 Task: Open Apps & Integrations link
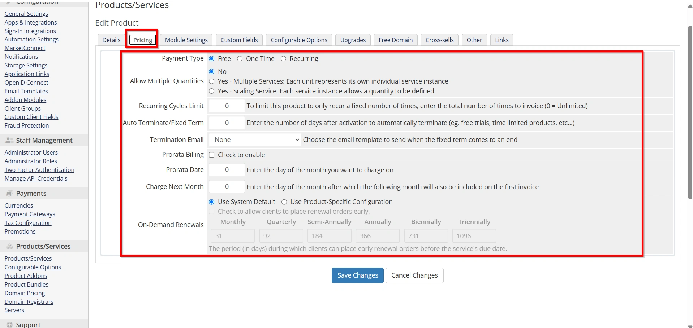(x=31, y=22)
